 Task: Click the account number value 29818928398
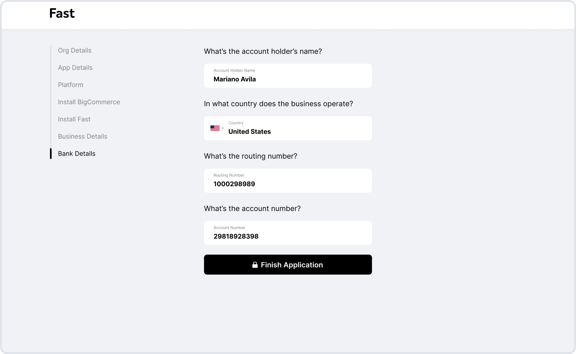236,236
